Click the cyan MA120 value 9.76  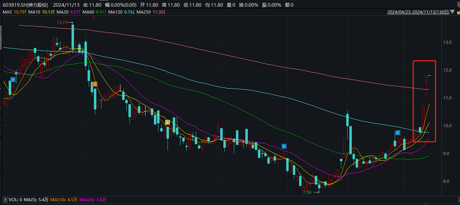130,12
